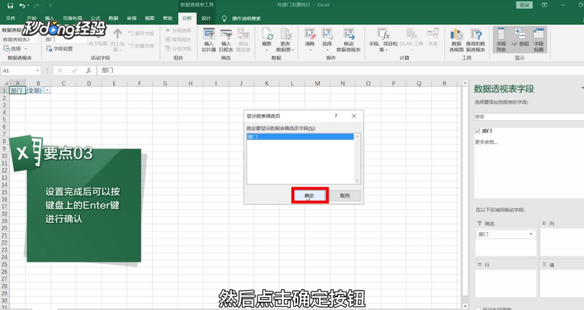Image resolution: width=584 pixels, height=310 pixels.
Task: Uncheck the 部门 field checkbox
Action: click(478, 131)
